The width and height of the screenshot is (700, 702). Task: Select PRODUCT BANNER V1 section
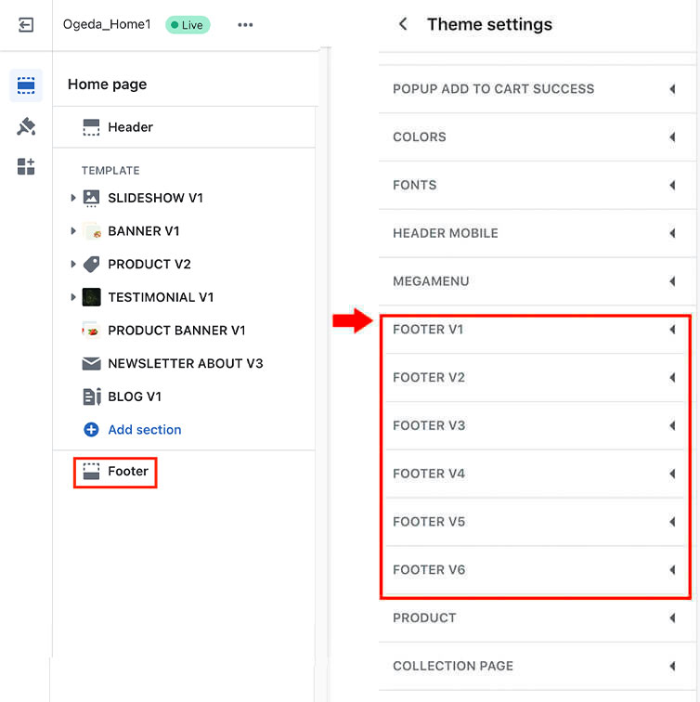[x=176, y=331]
